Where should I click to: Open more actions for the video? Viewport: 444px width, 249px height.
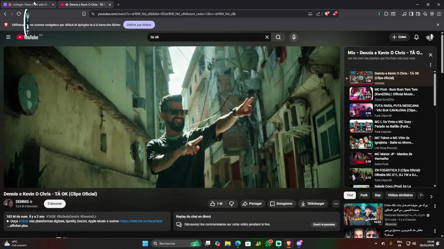coord(336,204)
